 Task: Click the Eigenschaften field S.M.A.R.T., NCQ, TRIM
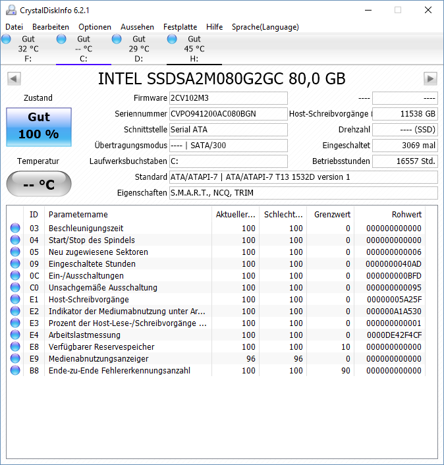tap(304, 193)
